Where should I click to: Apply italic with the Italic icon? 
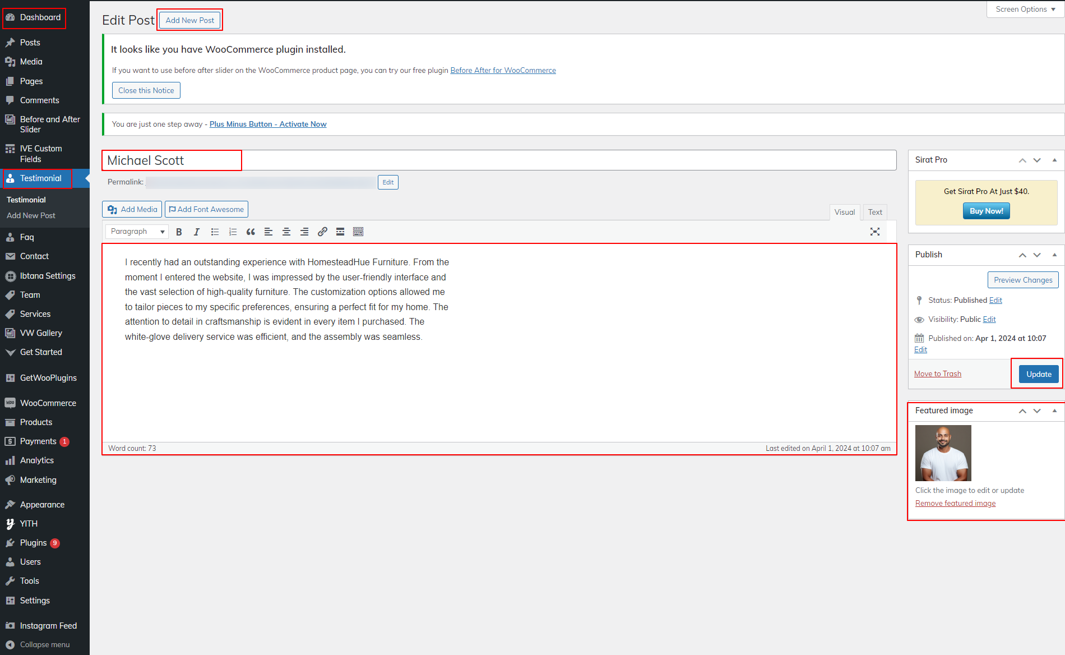click(x=197, y=232)
